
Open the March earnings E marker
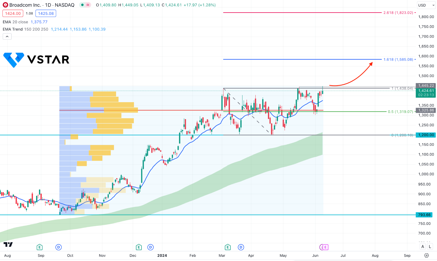coord(228,247)
